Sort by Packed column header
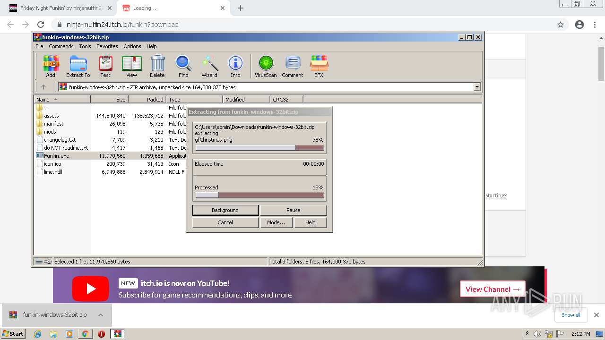 click(x=147, y=99)
